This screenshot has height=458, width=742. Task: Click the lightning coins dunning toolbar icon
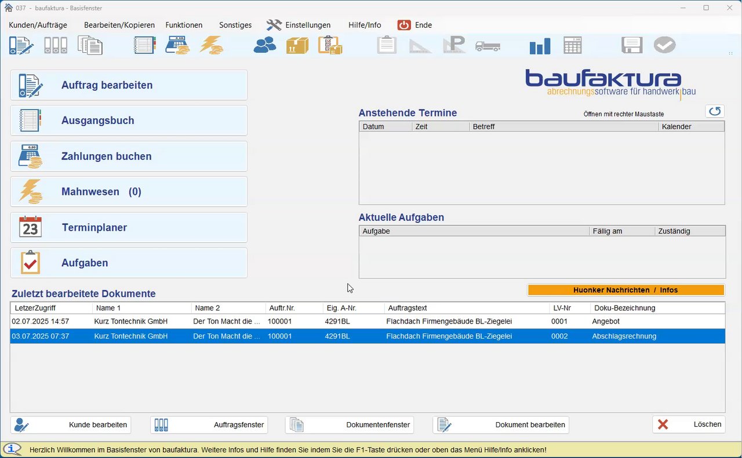coord(212,45)
